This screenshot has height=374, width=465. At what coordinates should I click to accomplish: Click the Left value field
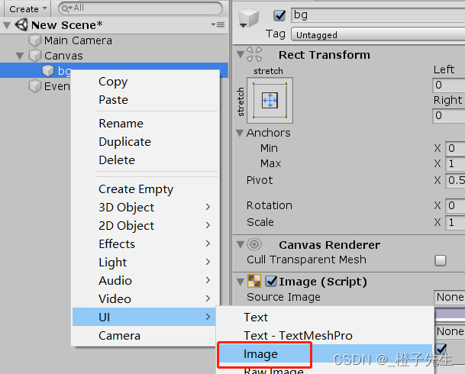[x=449, y=85]
